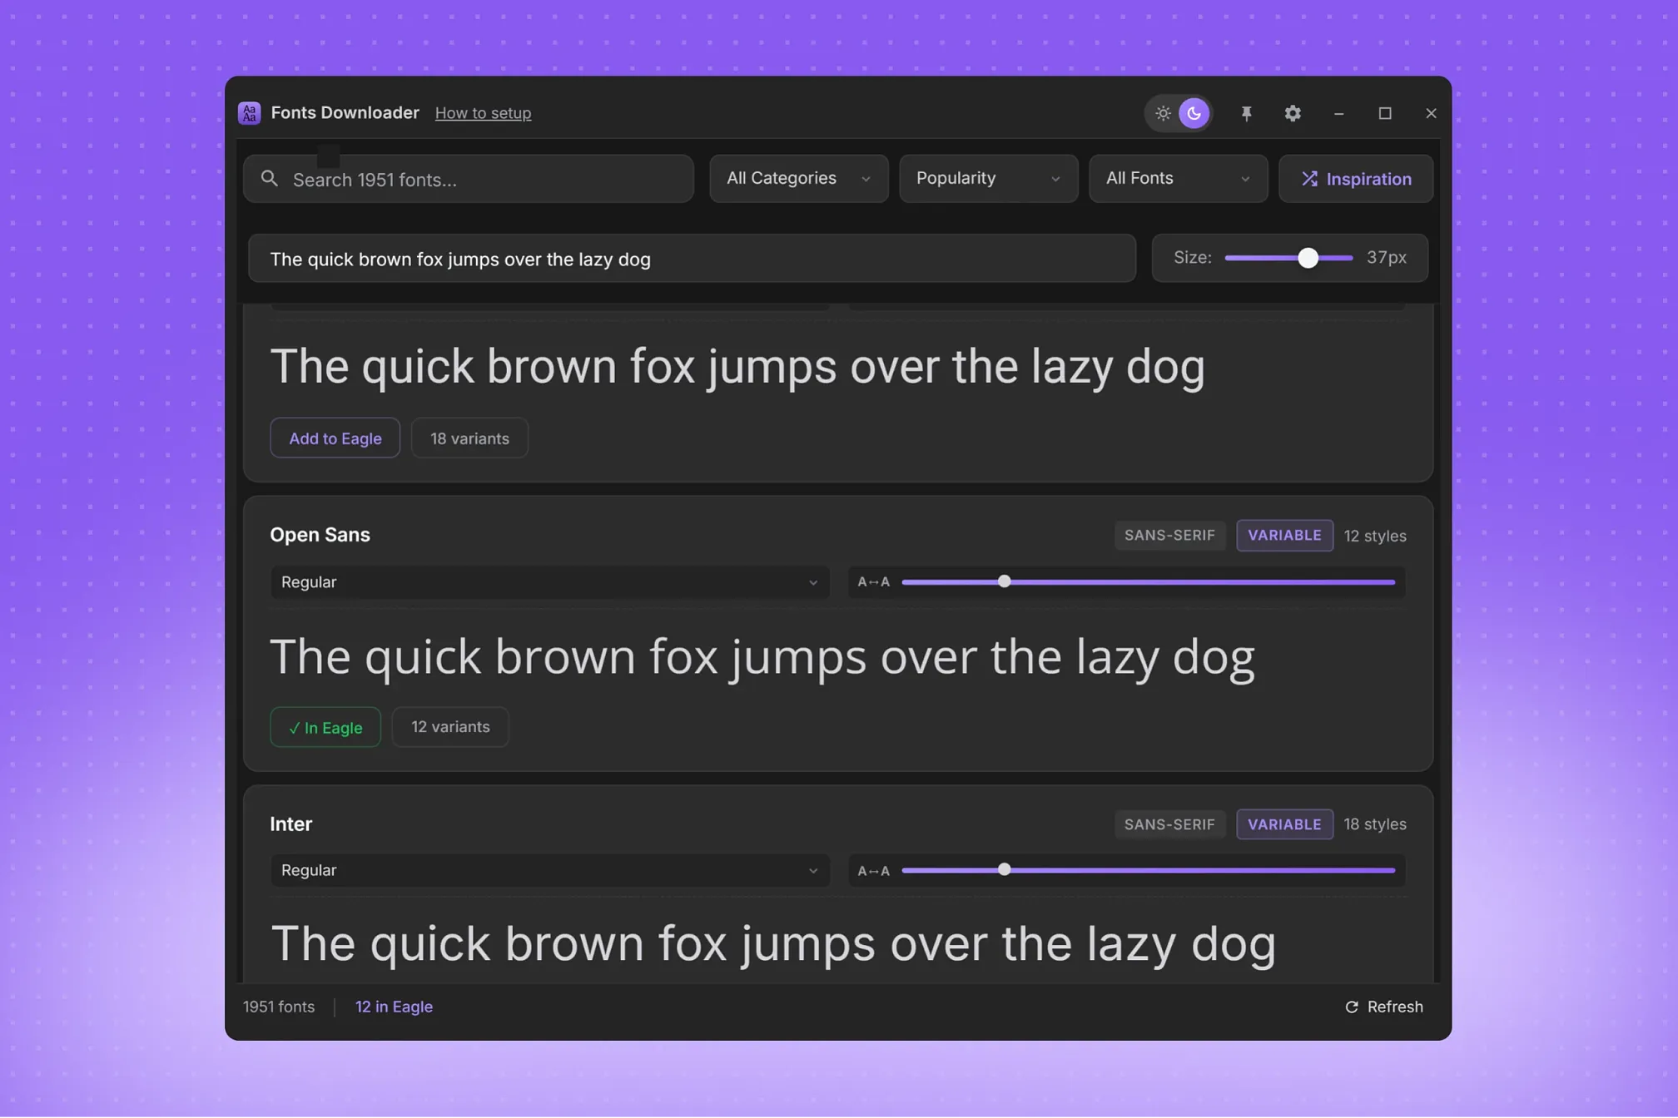1678x1118 pixels.
Task: Click the In Eagle status button
Action: tap(325, 727)
